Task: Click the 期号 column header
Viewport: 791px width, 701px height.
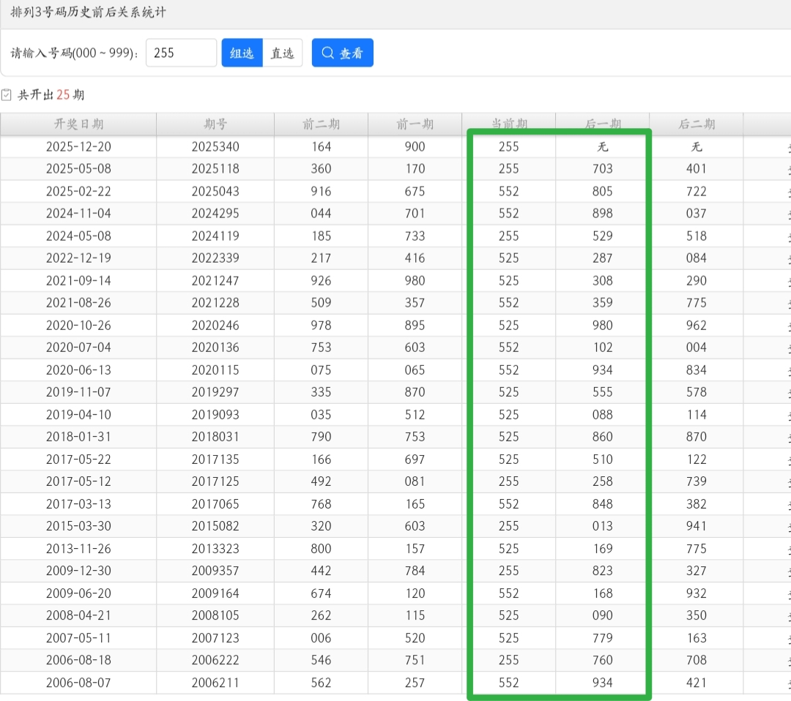Action: [215, 124]
